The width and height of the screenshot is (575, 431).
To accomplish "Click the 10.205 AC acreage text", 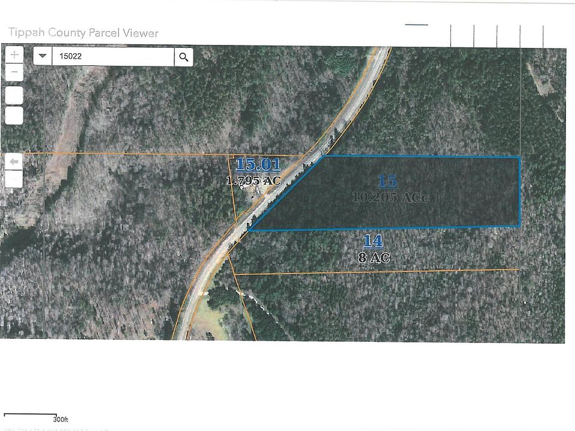I will coord(390,197).
